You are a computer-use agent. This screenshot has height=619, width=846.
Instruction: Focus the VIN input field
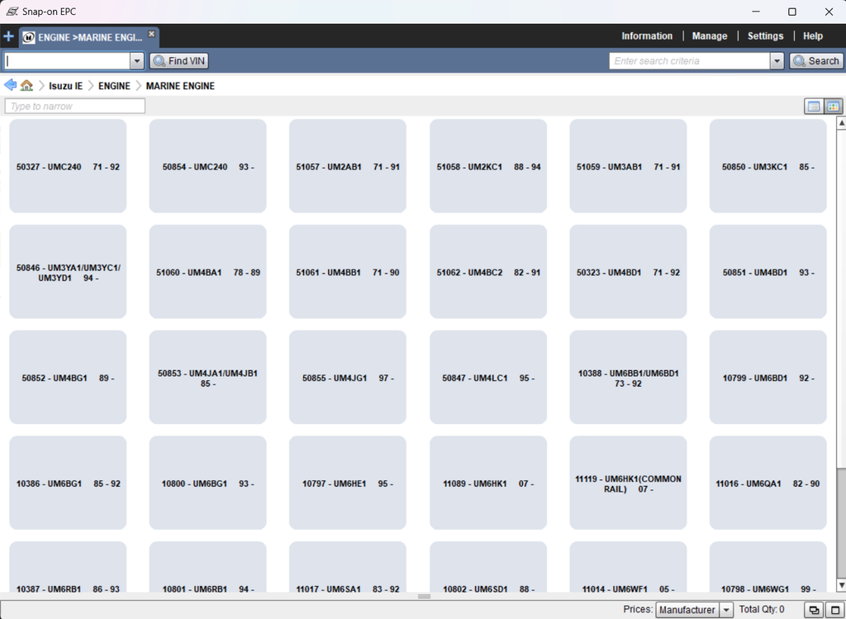[67, 61]
